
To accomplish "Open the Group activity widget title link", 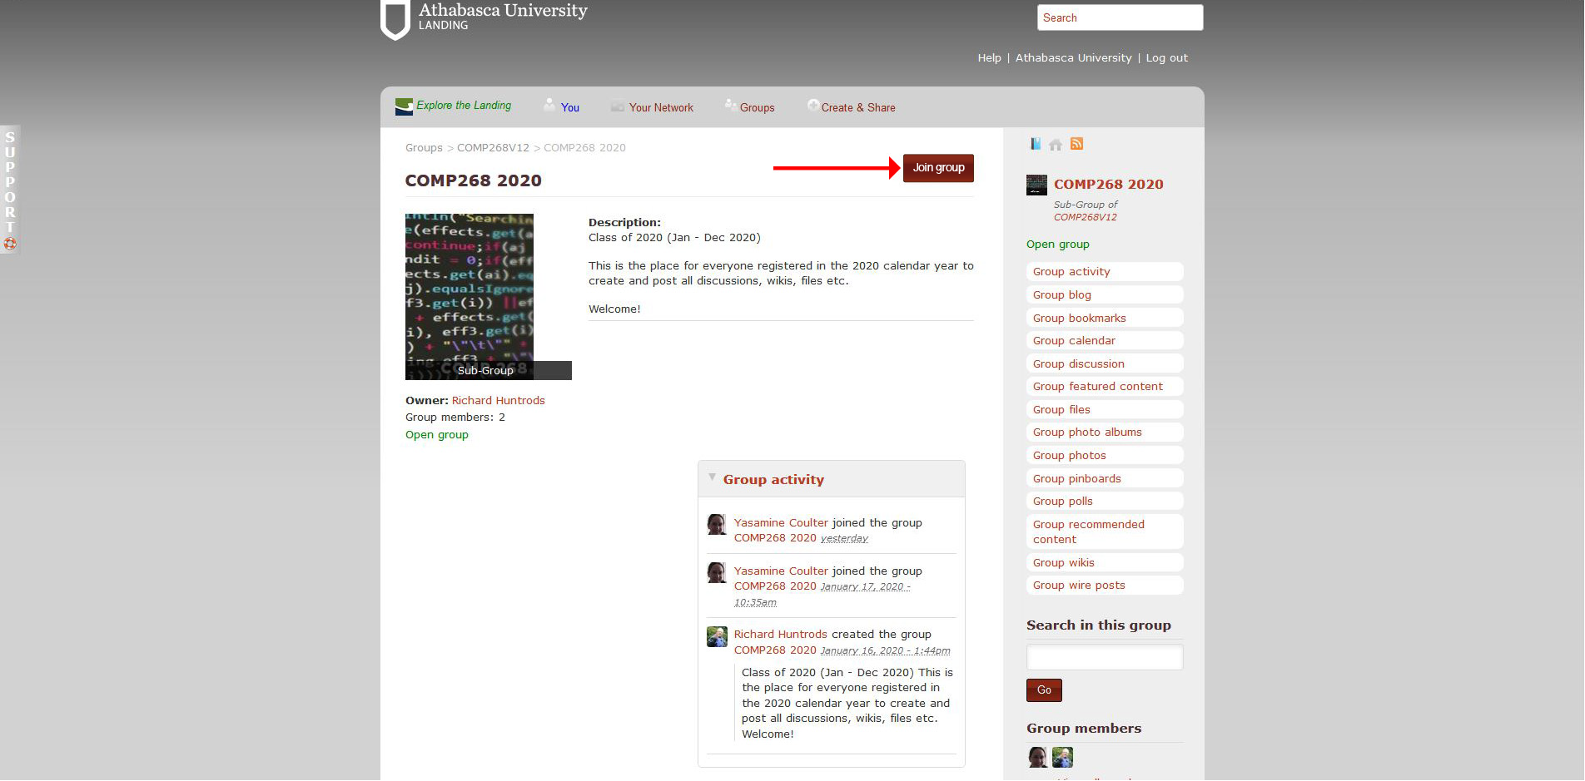I will click(773, 480).
